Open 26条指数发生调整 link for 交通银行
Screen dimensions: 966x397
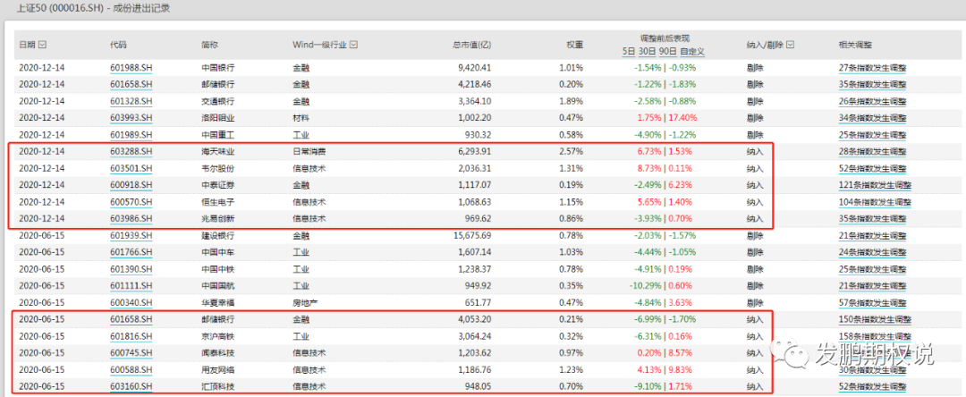click(x=872, y=101)
